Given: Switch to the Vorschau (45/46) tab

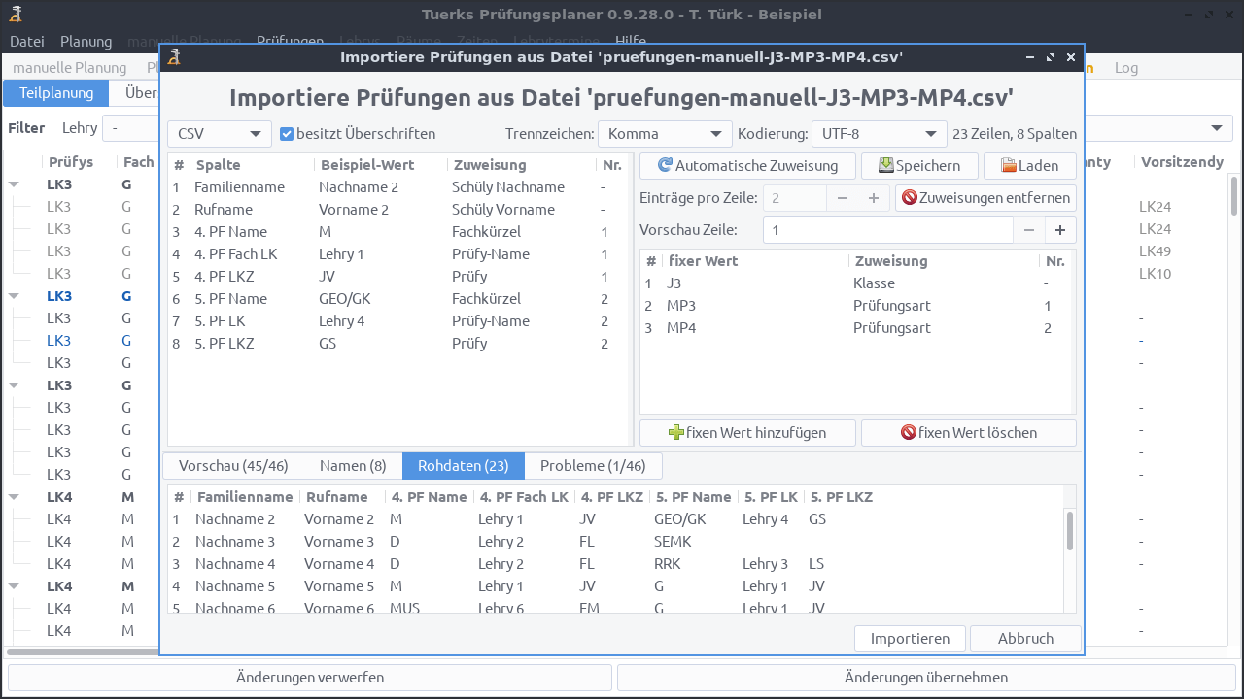Looking at the screenshot, I should click(233, 466).
